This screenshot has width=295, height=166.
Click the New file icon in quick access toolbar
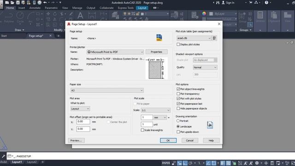(7, 3)
